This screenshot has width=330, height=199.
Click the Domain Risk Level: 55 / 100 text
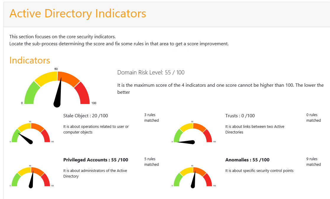click(151, 73)
